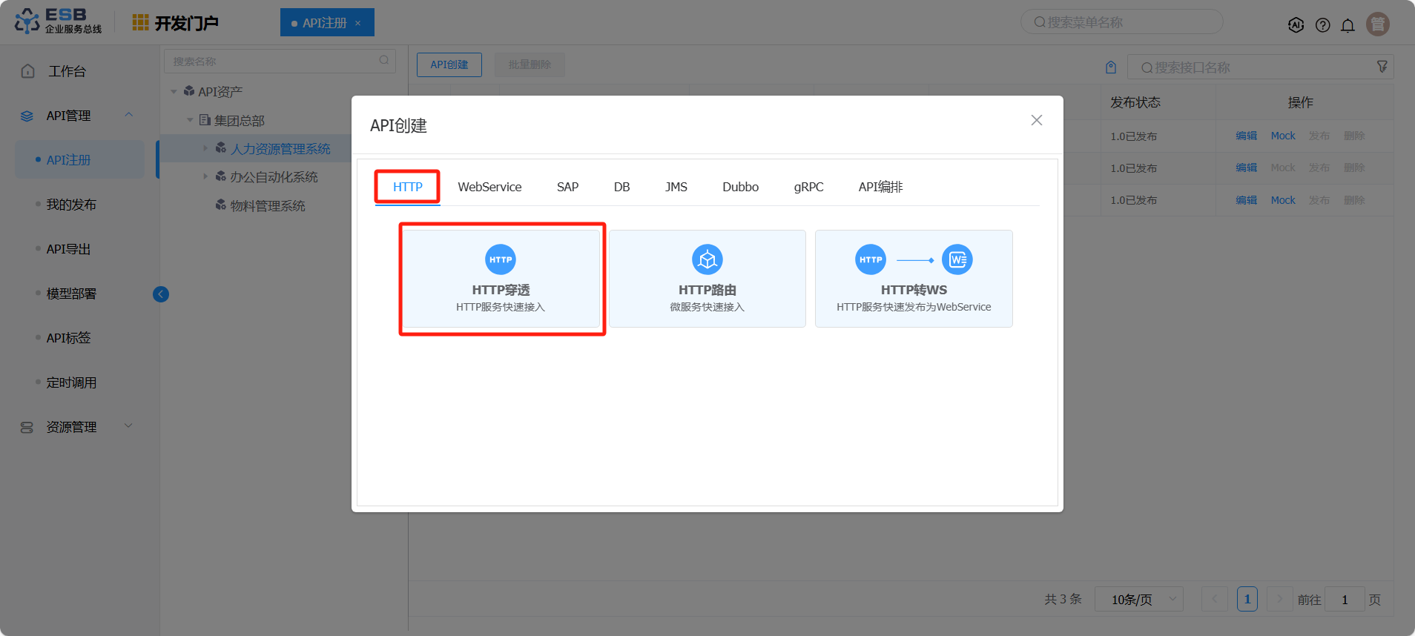The height and width of the screenshot is (636, 1415).
Task: Click the filter funnel icon
Action: [1382, 67]
